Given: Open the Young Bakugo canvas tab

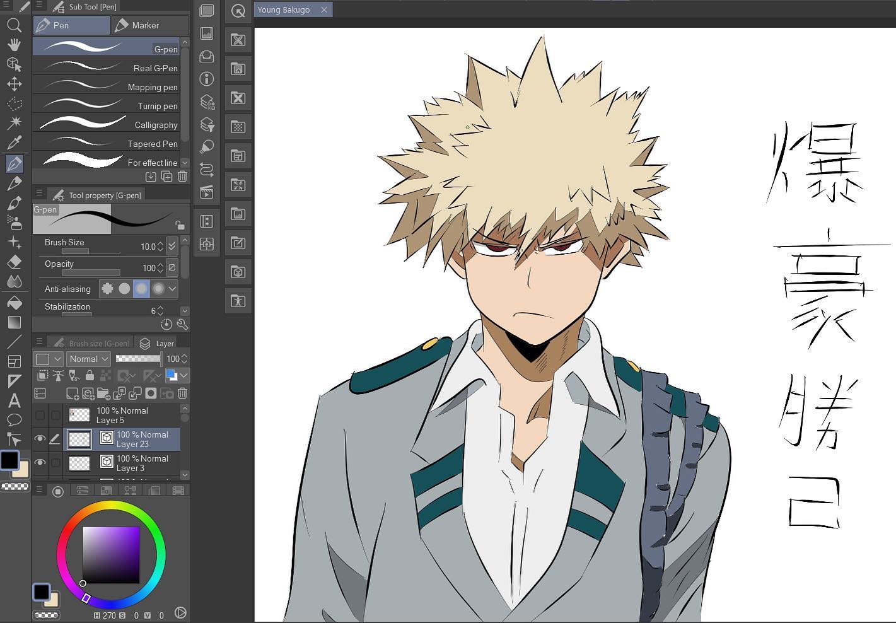Looking at the screenshot, I should 284,9.
